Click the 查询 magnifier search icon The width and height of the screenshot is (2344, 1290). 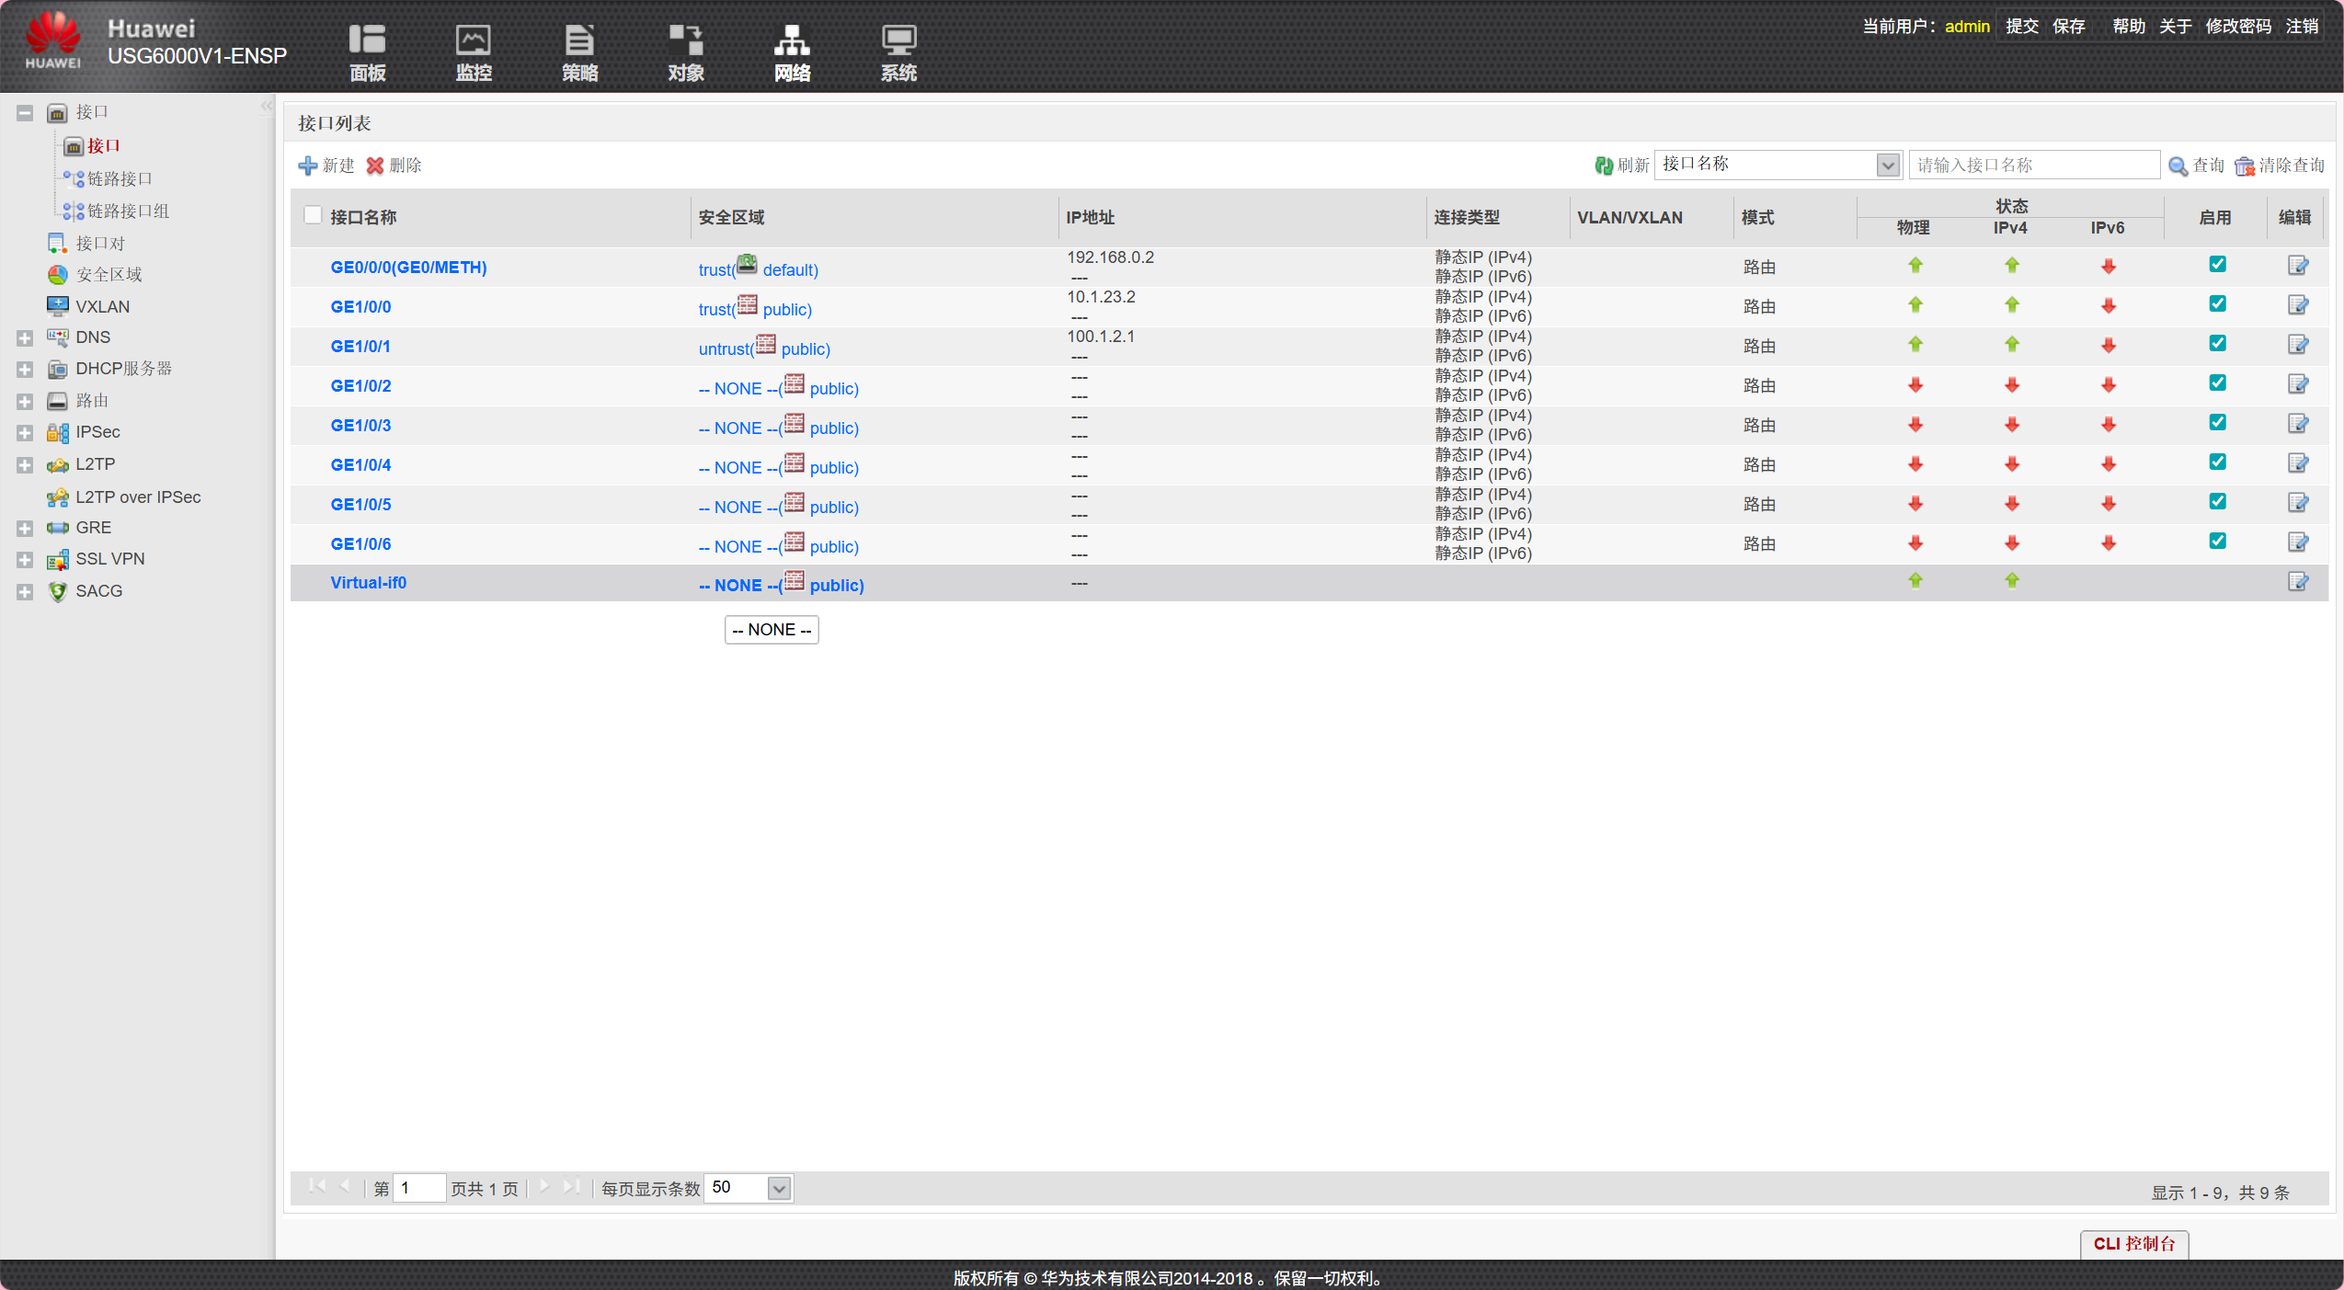pyautogui.click(x=2178, y=166)
